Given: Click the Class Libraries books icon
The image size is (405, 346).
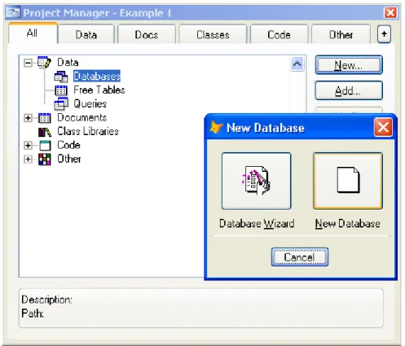Looking at the screenshot, I should (x=44, y=132).
